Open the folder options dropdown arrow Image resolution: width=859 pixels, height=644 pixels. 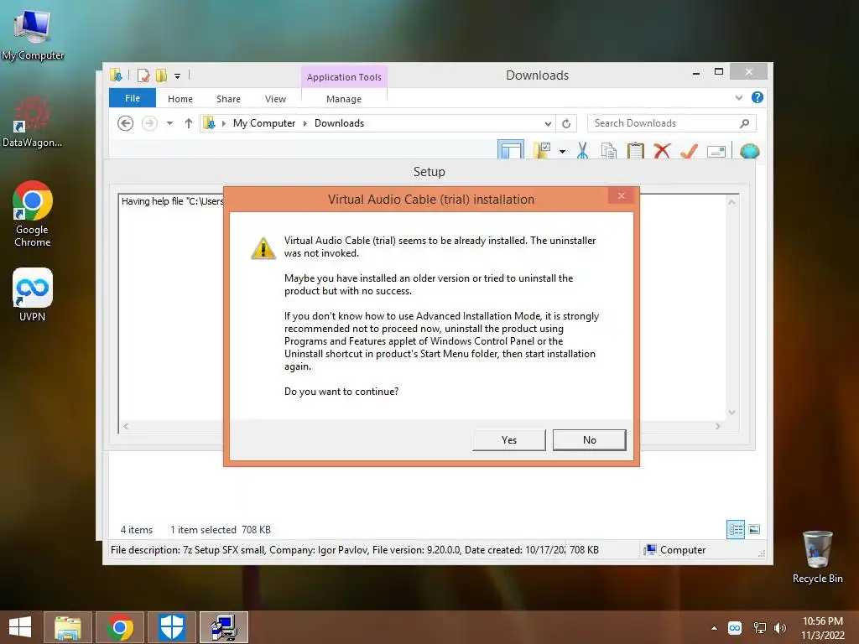pyautogui.click(x=562, y=151)
